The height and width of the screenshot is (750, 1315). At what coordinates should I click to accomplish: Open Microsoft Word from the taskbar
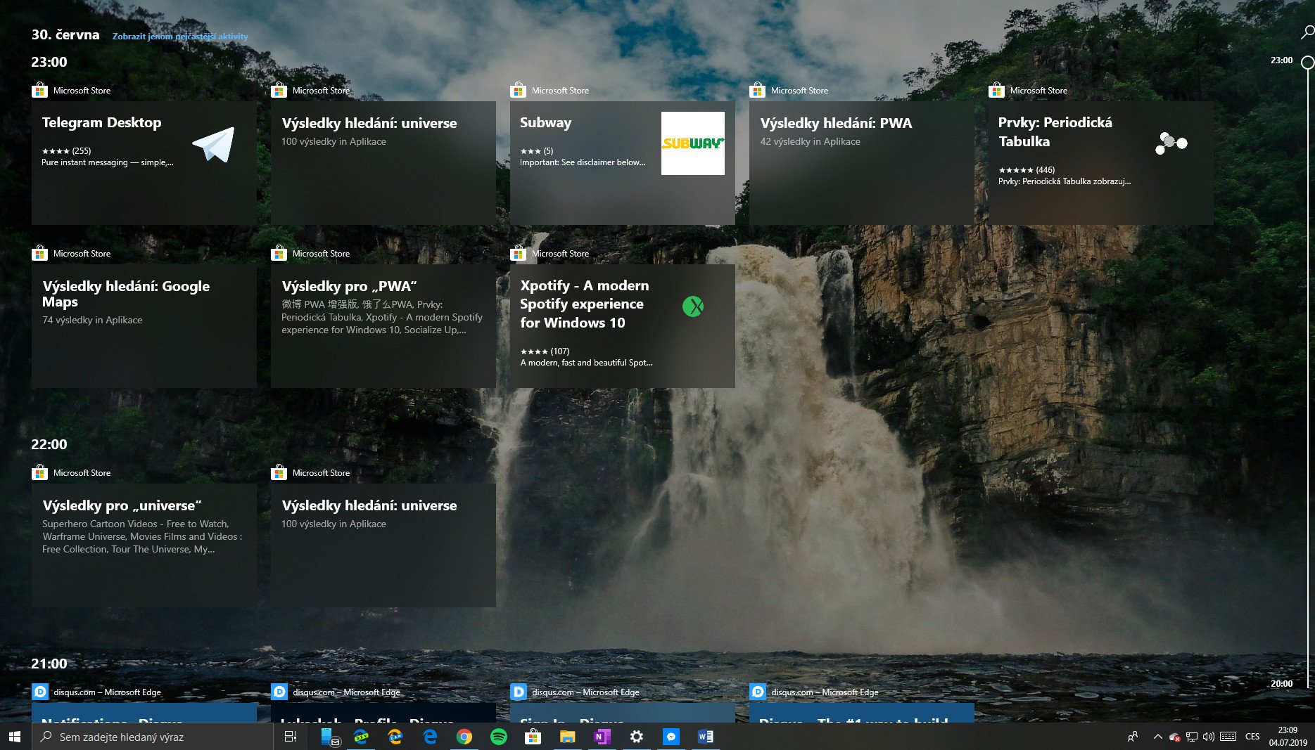(x=706, y=737)
